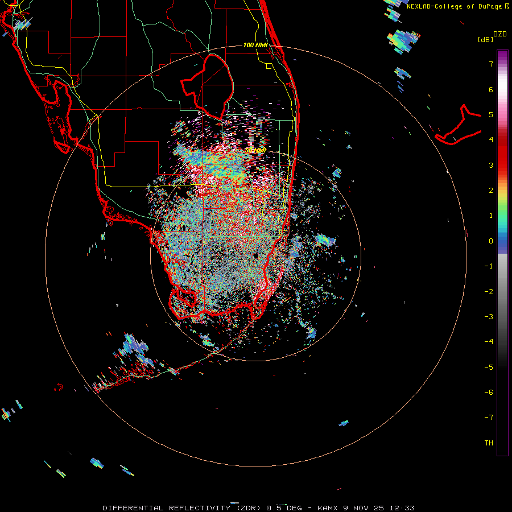The height and width of the screenshot is (512, 512).
Task: Click the scale value -5
Action: (x=489, y=367)
